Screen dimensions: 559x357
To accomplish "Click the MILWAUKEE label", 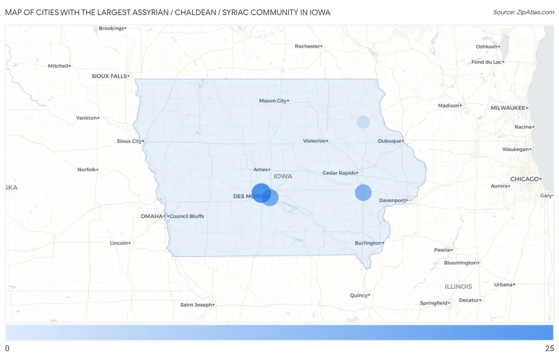I will coord(508,108).
